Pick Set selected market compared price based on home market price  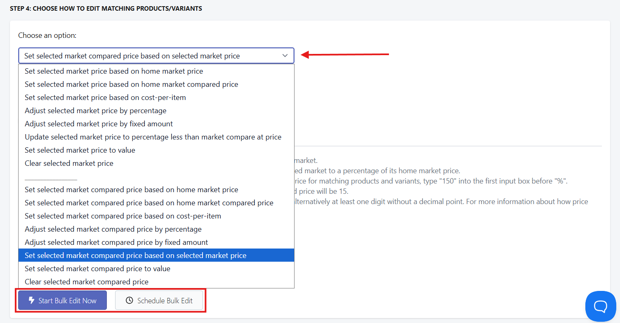(156, 190)
